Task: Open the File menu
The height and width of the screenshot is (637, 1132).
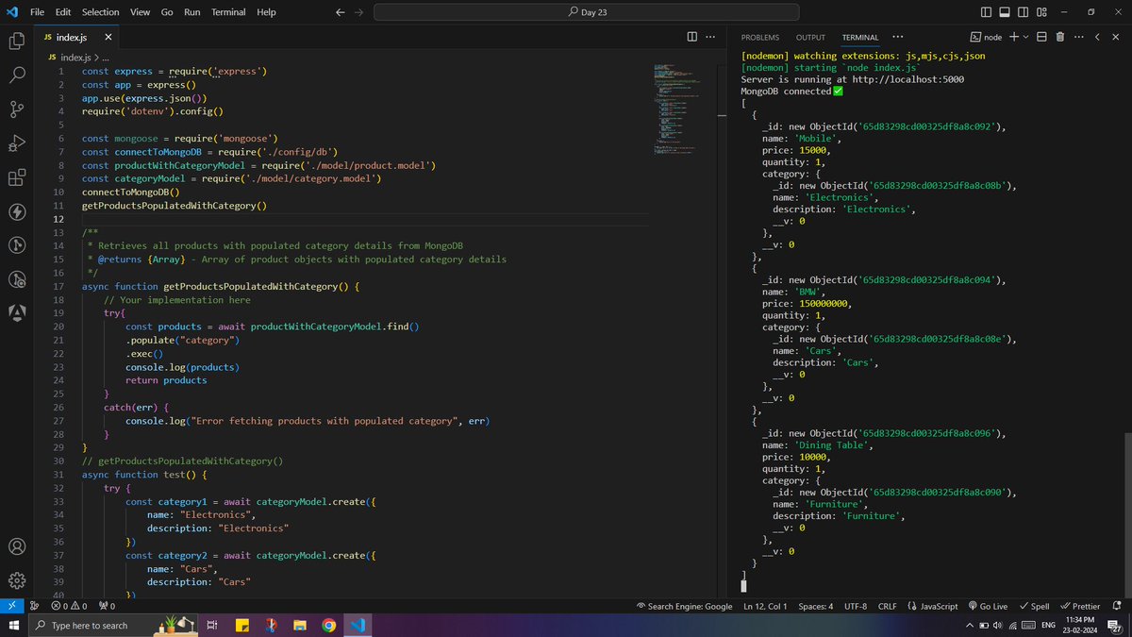Action: pos(38,12)
